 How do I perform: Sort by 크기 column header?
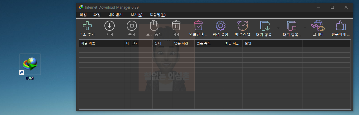coord(141,43)
